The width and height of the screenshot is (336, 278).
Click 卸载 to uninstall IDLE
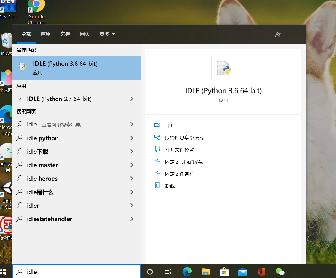pyautogui.click(x=170, y=186)
